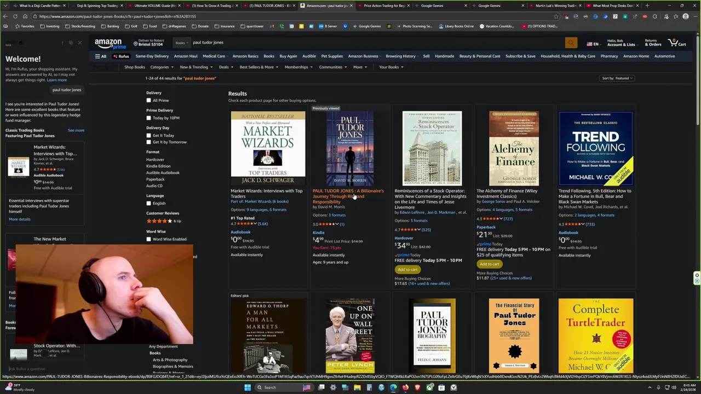Check the English language filter
701x394 pixels.
pos(148,204)
